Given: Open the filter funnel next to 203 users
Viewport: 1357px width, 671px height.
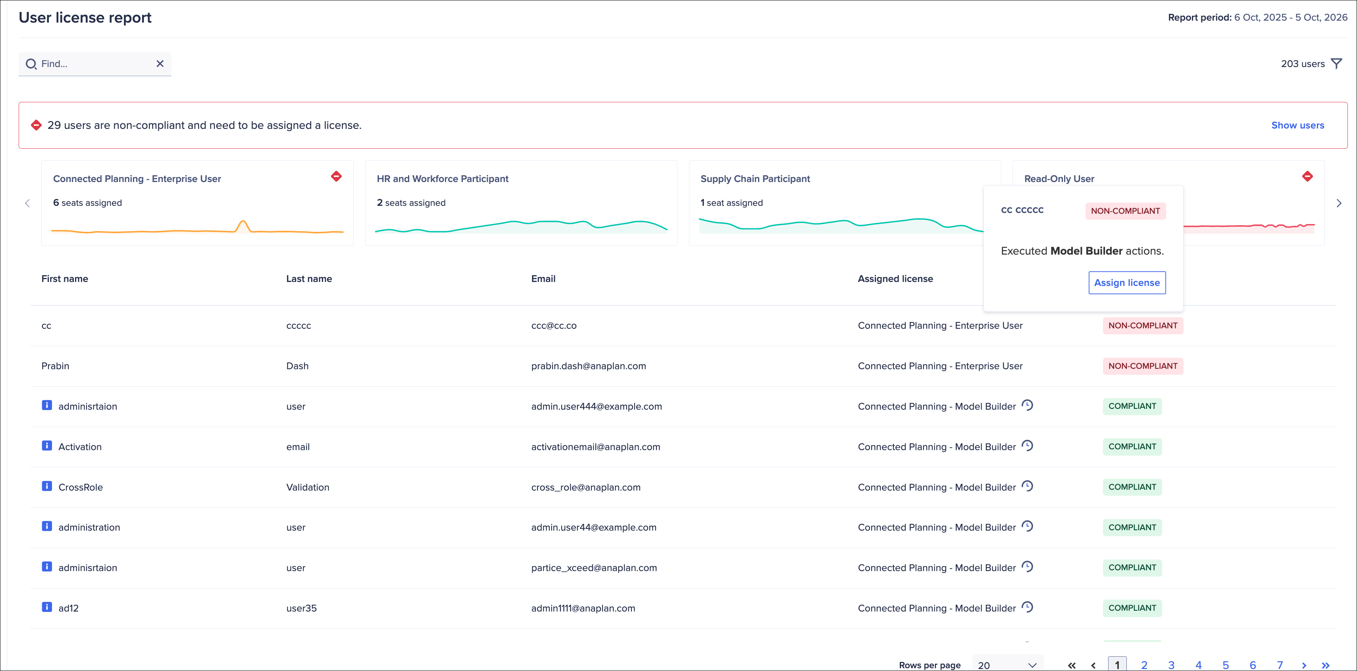Looking at the screenshot, I should [x=1336, y=64].
